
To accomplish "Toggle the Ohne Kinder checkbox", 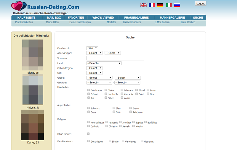I will [x=88, y=133].
